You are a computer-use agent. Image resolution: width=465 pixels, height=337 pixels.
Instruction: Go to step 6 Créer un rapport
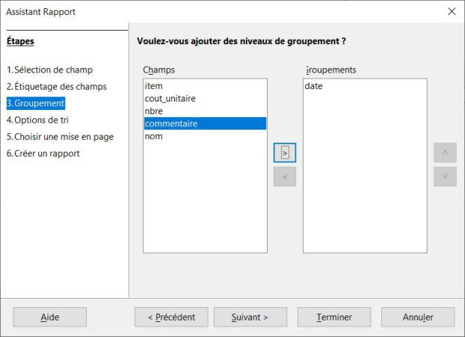point(43,153)
